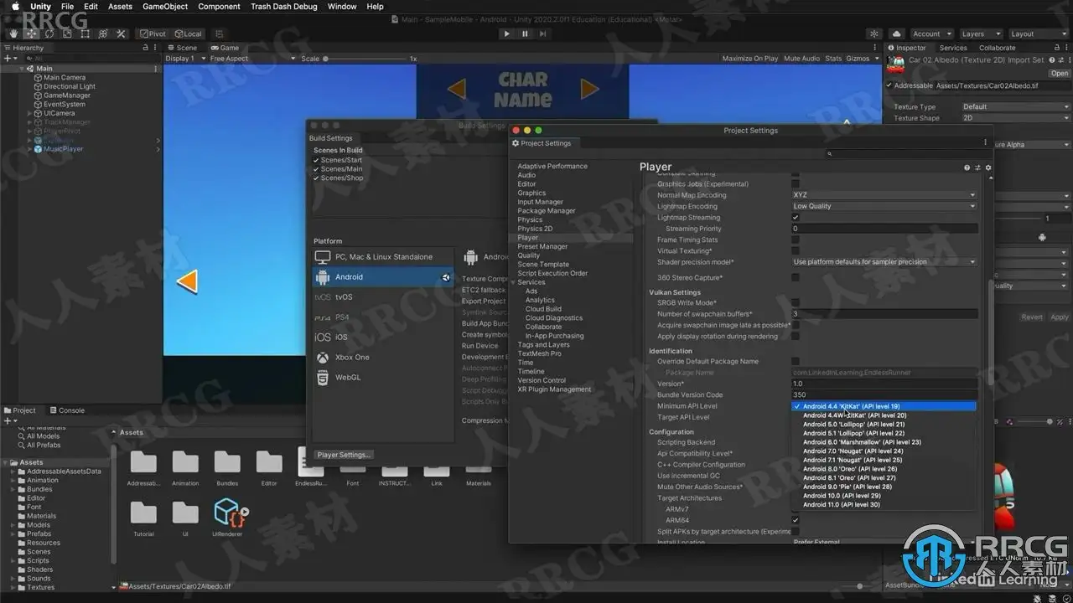Select the Hand tool in the toolbar
This screenshot has height=603, width=1073.
[13, 33]
